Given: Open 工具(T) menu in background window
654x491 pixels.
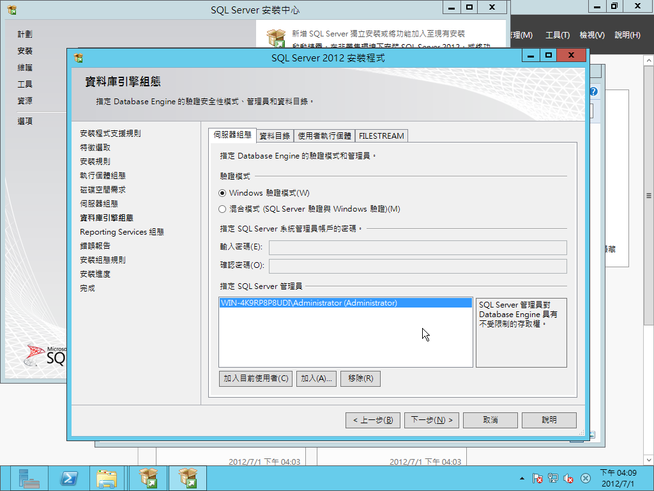Looking at the screenshot, I should point(558,35).
